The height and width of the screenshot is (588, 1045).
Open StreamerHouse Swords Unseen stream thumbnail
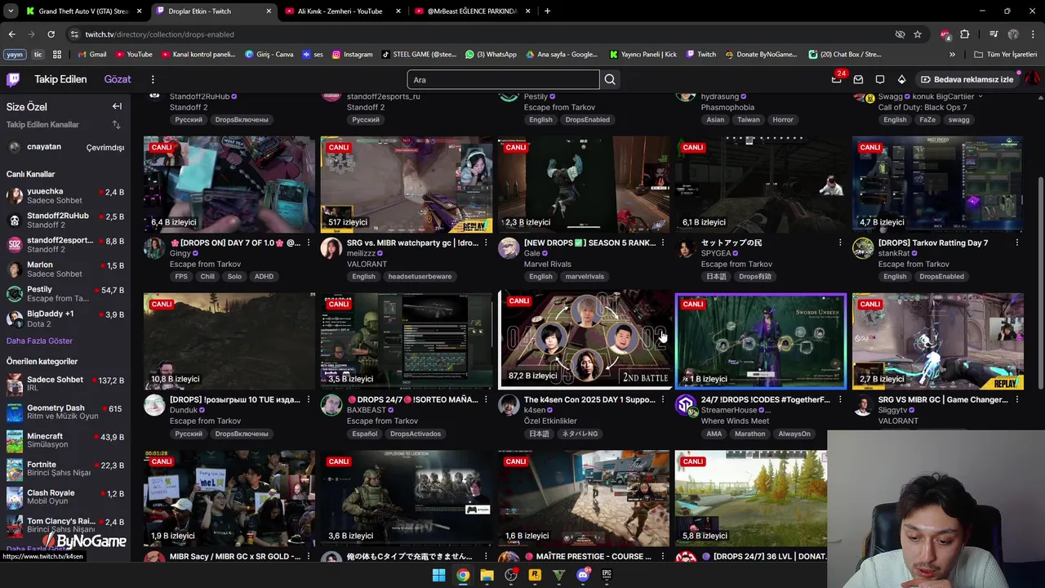(x=761, y=341)
